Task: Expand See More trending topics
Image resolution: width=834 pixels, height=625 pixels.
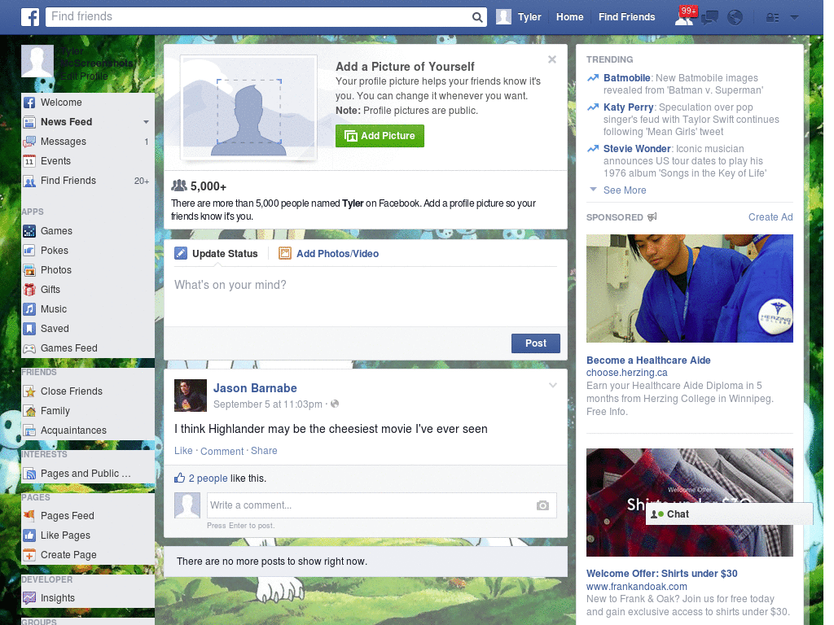Action: pyautogui.click(x=625, y=190)
